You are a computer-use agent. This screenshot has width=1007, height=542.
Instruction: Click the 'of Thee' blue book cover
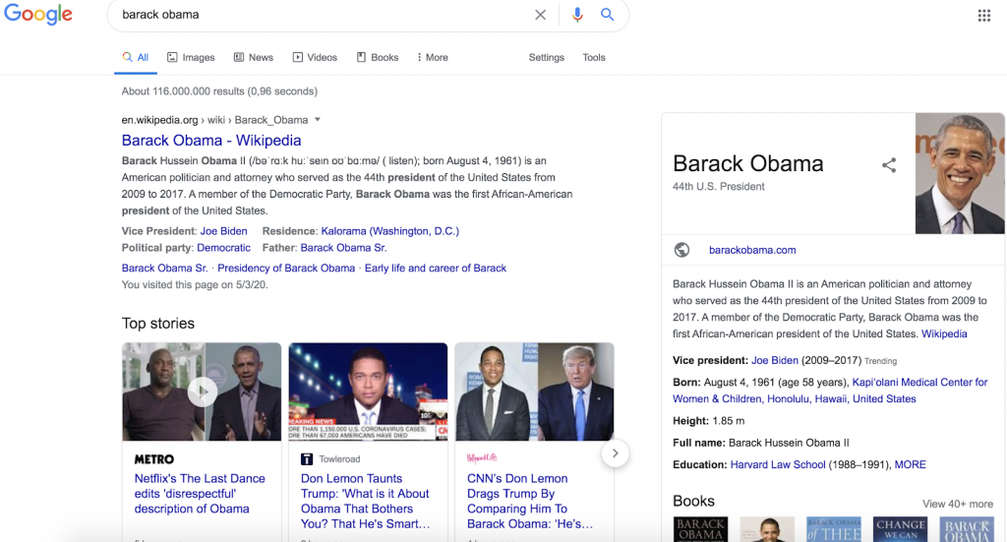(x=834, y=529)
